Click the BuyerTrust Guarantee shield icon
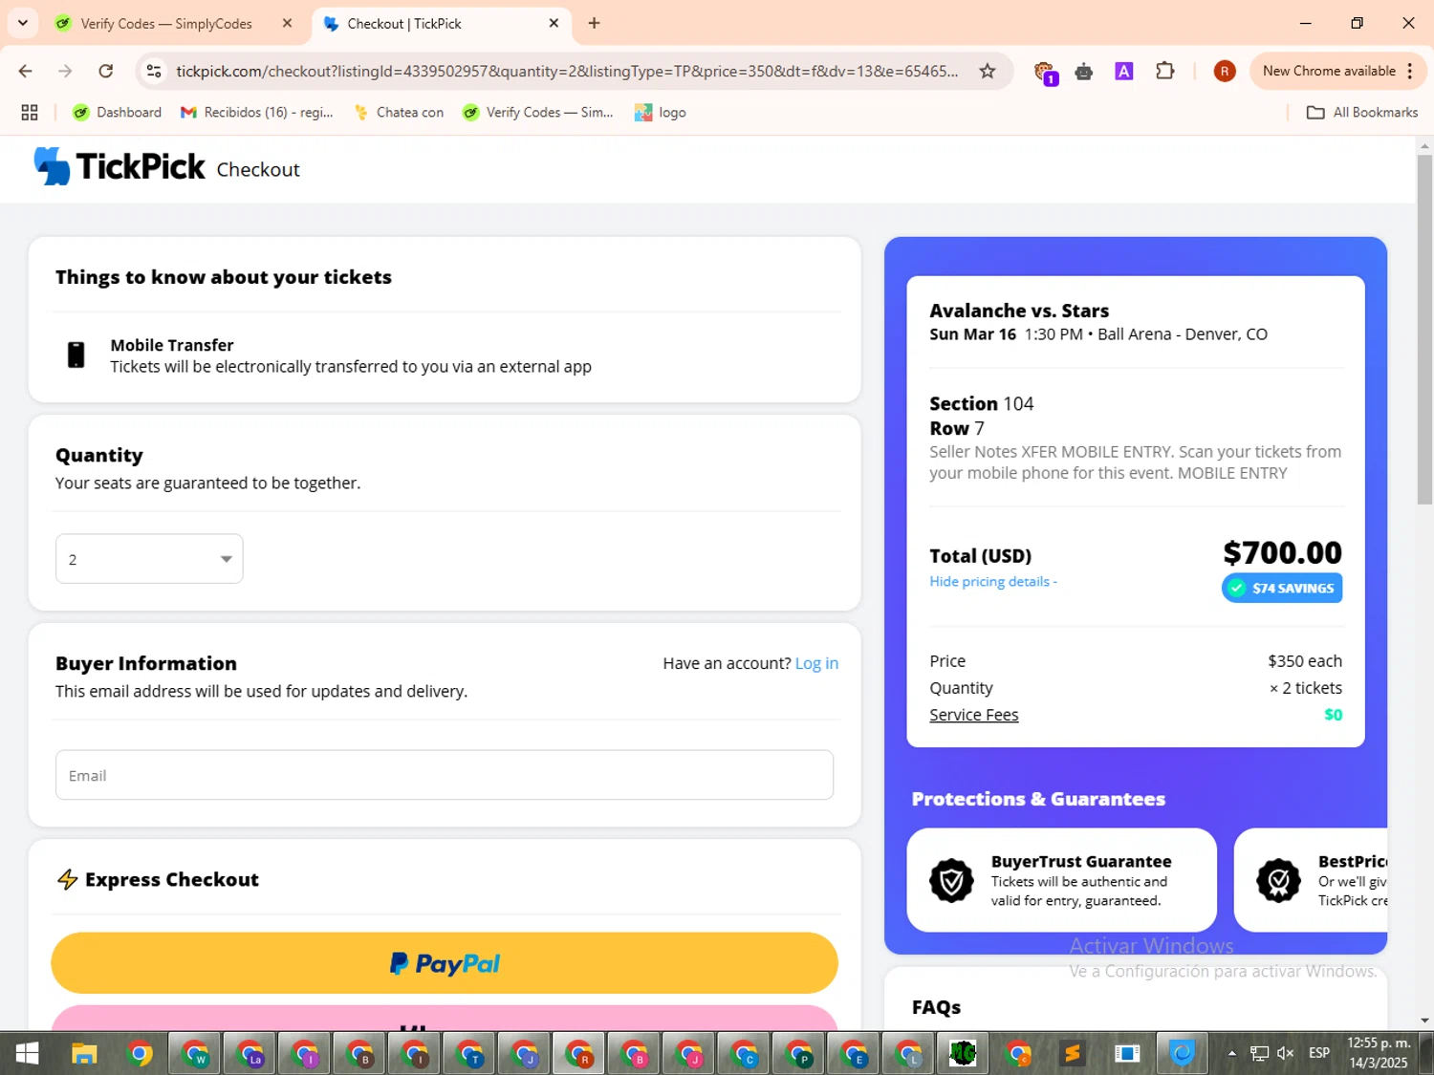Viewport: 1434px width, 1075px height. (x=951, y=880)
